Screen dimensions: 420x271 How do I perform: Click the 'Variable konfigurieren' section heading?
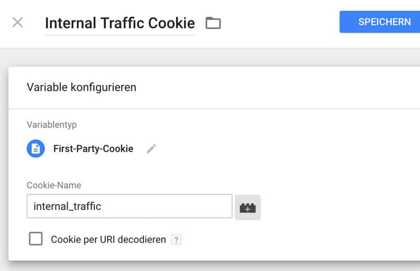click(81, 87)
